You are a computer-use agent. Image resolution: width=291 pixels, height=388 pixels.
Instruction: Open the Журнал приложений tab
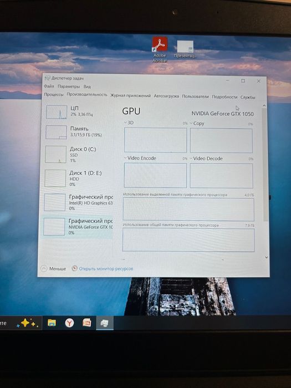[130, 95]
